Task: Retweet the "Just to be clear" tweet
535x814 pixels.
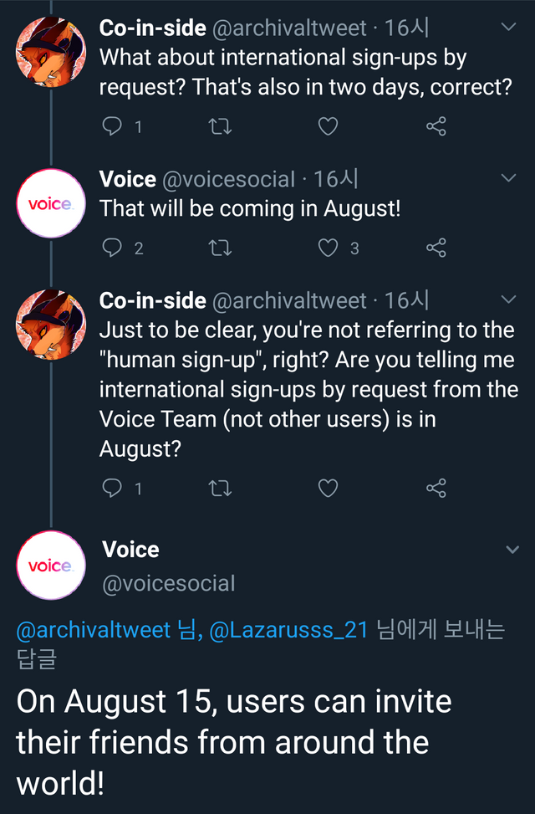Action: (220, 488)
